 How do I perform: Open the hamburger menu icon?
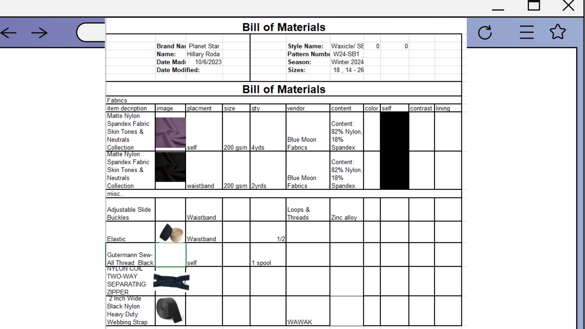coord(526,32)
